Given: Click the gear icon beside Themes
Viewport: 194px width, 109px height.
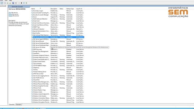Looking at the screenshot, I should click(x=32, y=70).
